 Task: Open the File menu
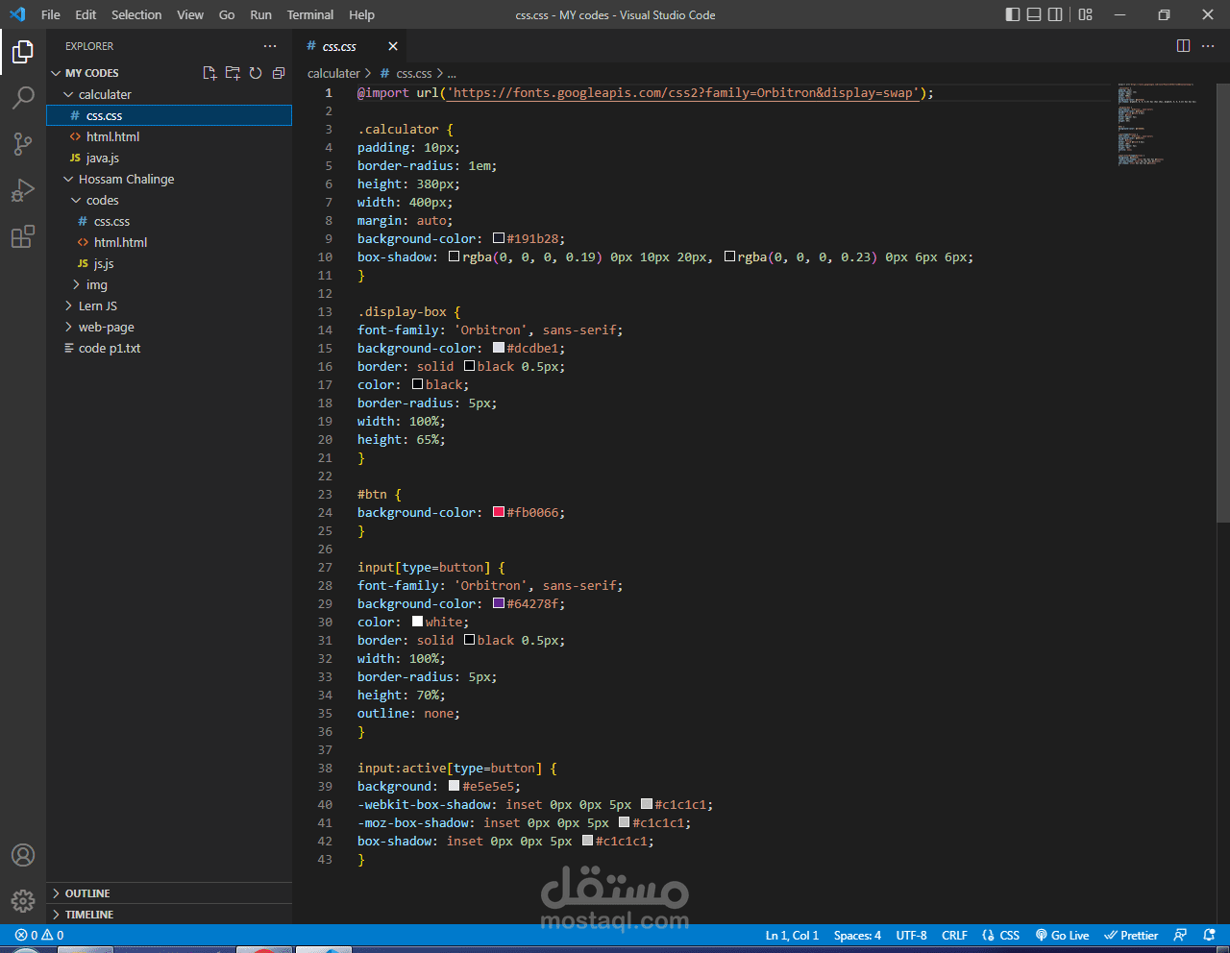tap(51, 14)
